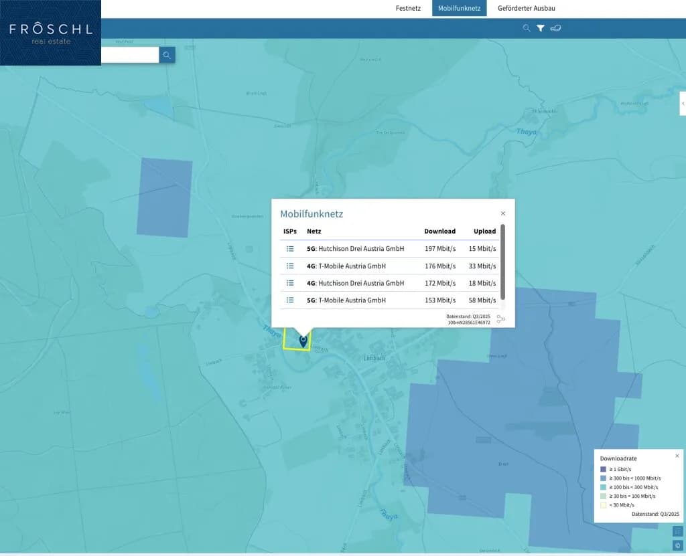The image size is (686, 556).
Task: Click the '33 Mbit/s' upload value
Action: [482, 266]
